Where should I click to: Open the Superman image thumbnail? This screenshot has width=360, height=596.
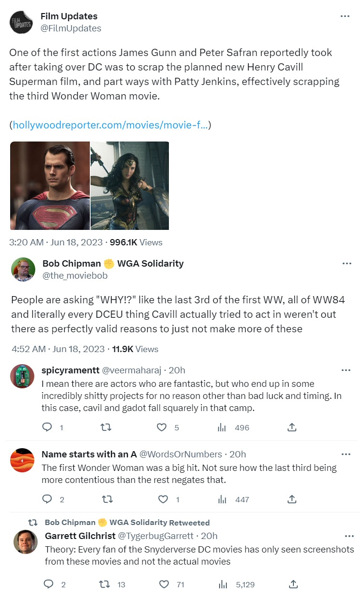[50, 185]
